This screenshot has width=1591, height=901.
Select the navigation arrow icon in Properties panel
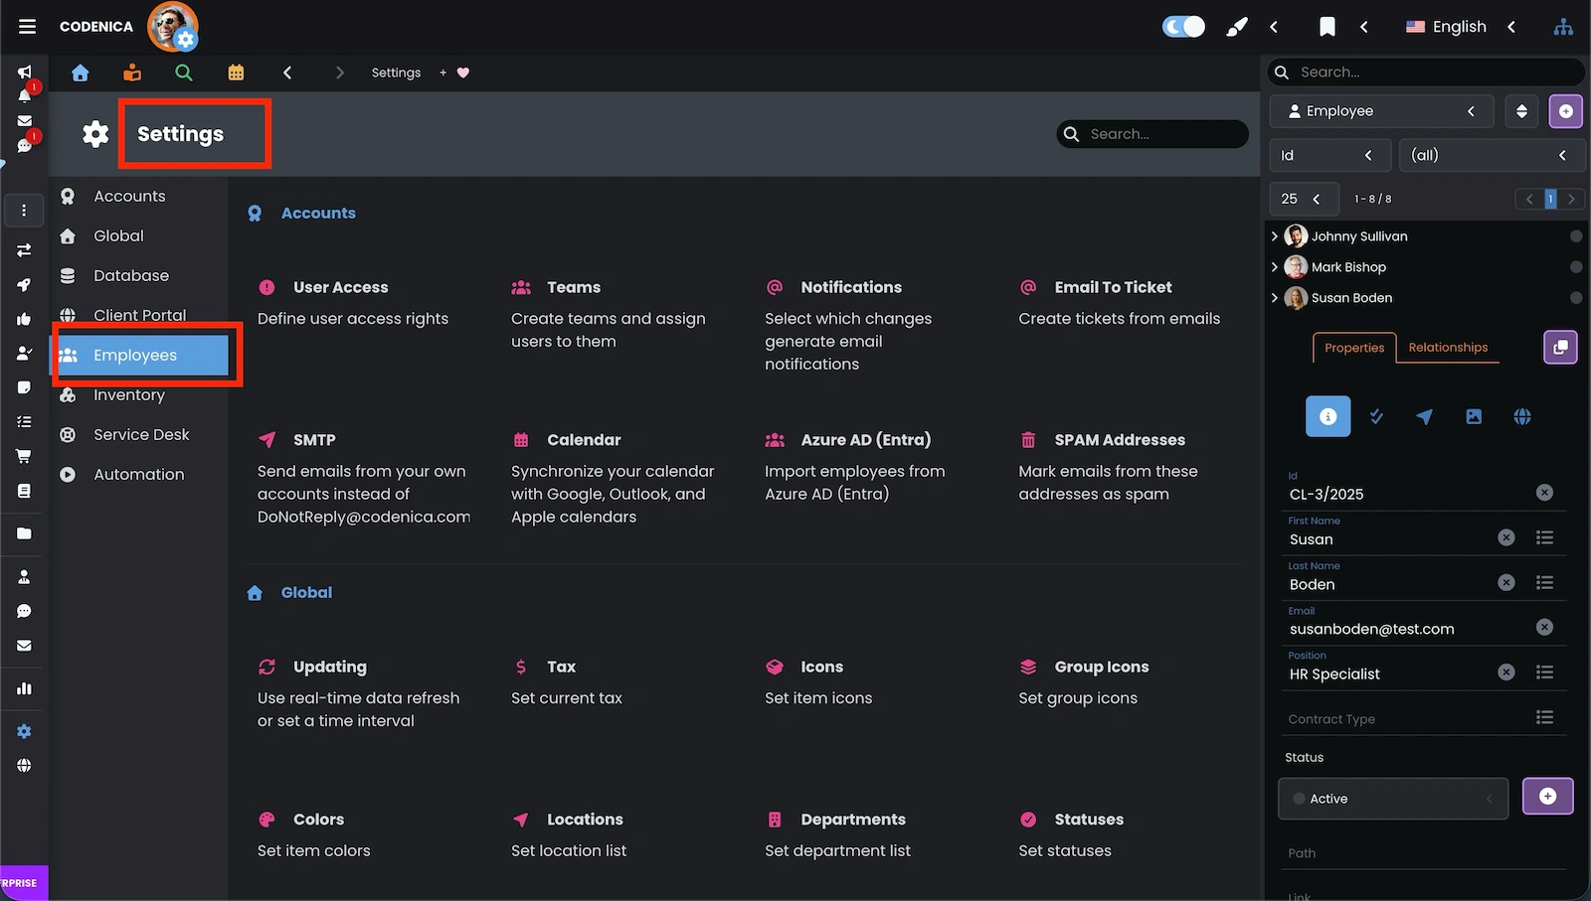point(1425,416)
